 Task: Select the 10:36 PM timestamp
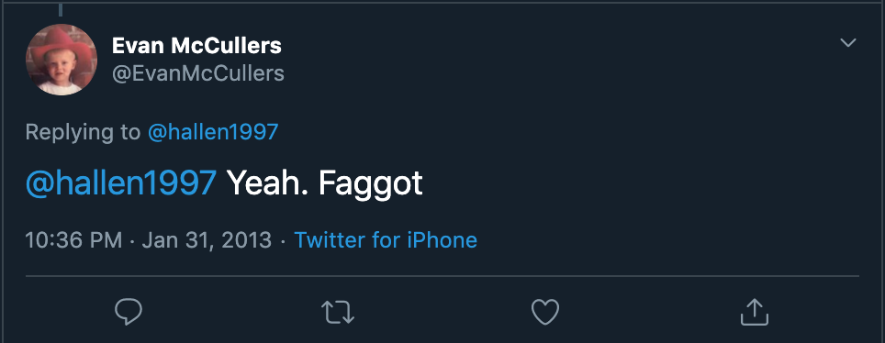73,240
